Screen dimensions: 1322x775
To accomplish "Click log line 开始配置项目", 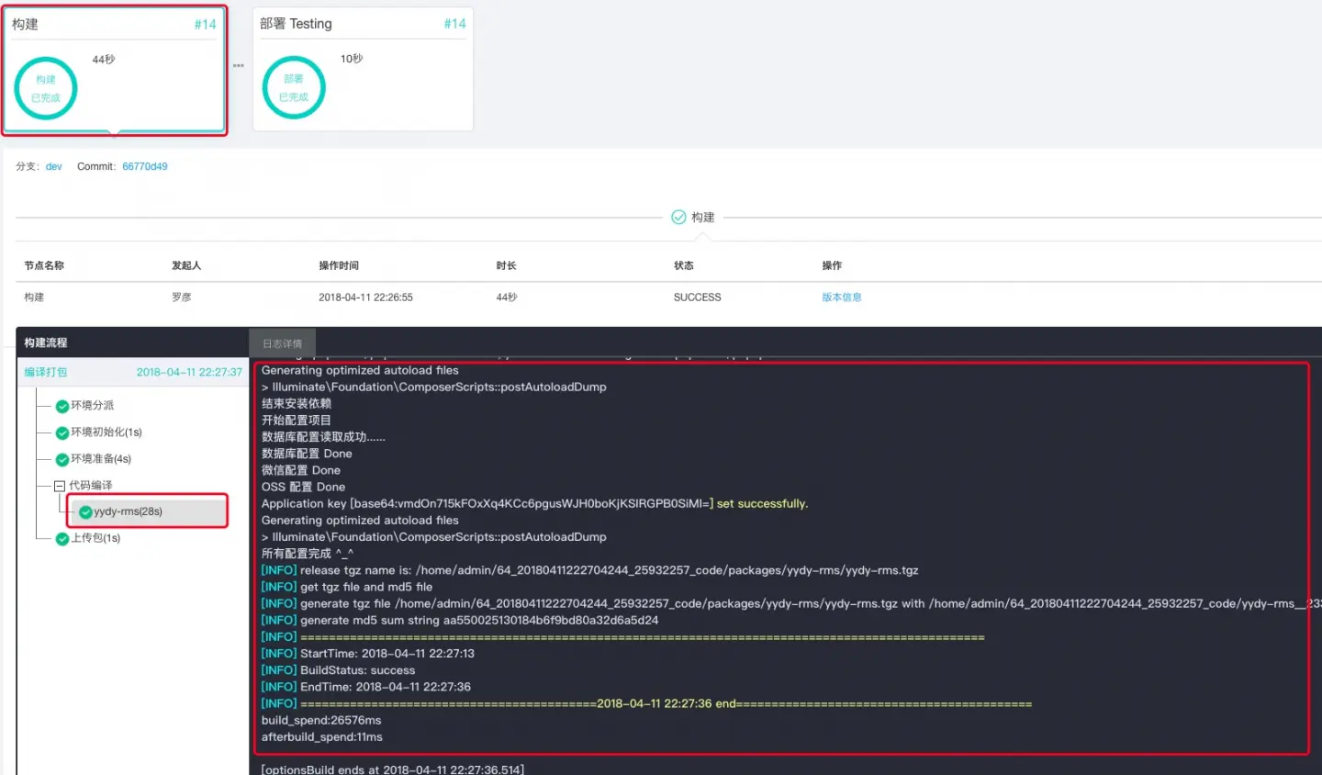I will pos(297,421).
